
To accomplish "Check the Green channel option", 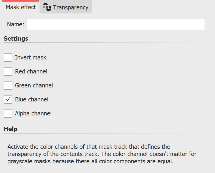I will (8, 85).
